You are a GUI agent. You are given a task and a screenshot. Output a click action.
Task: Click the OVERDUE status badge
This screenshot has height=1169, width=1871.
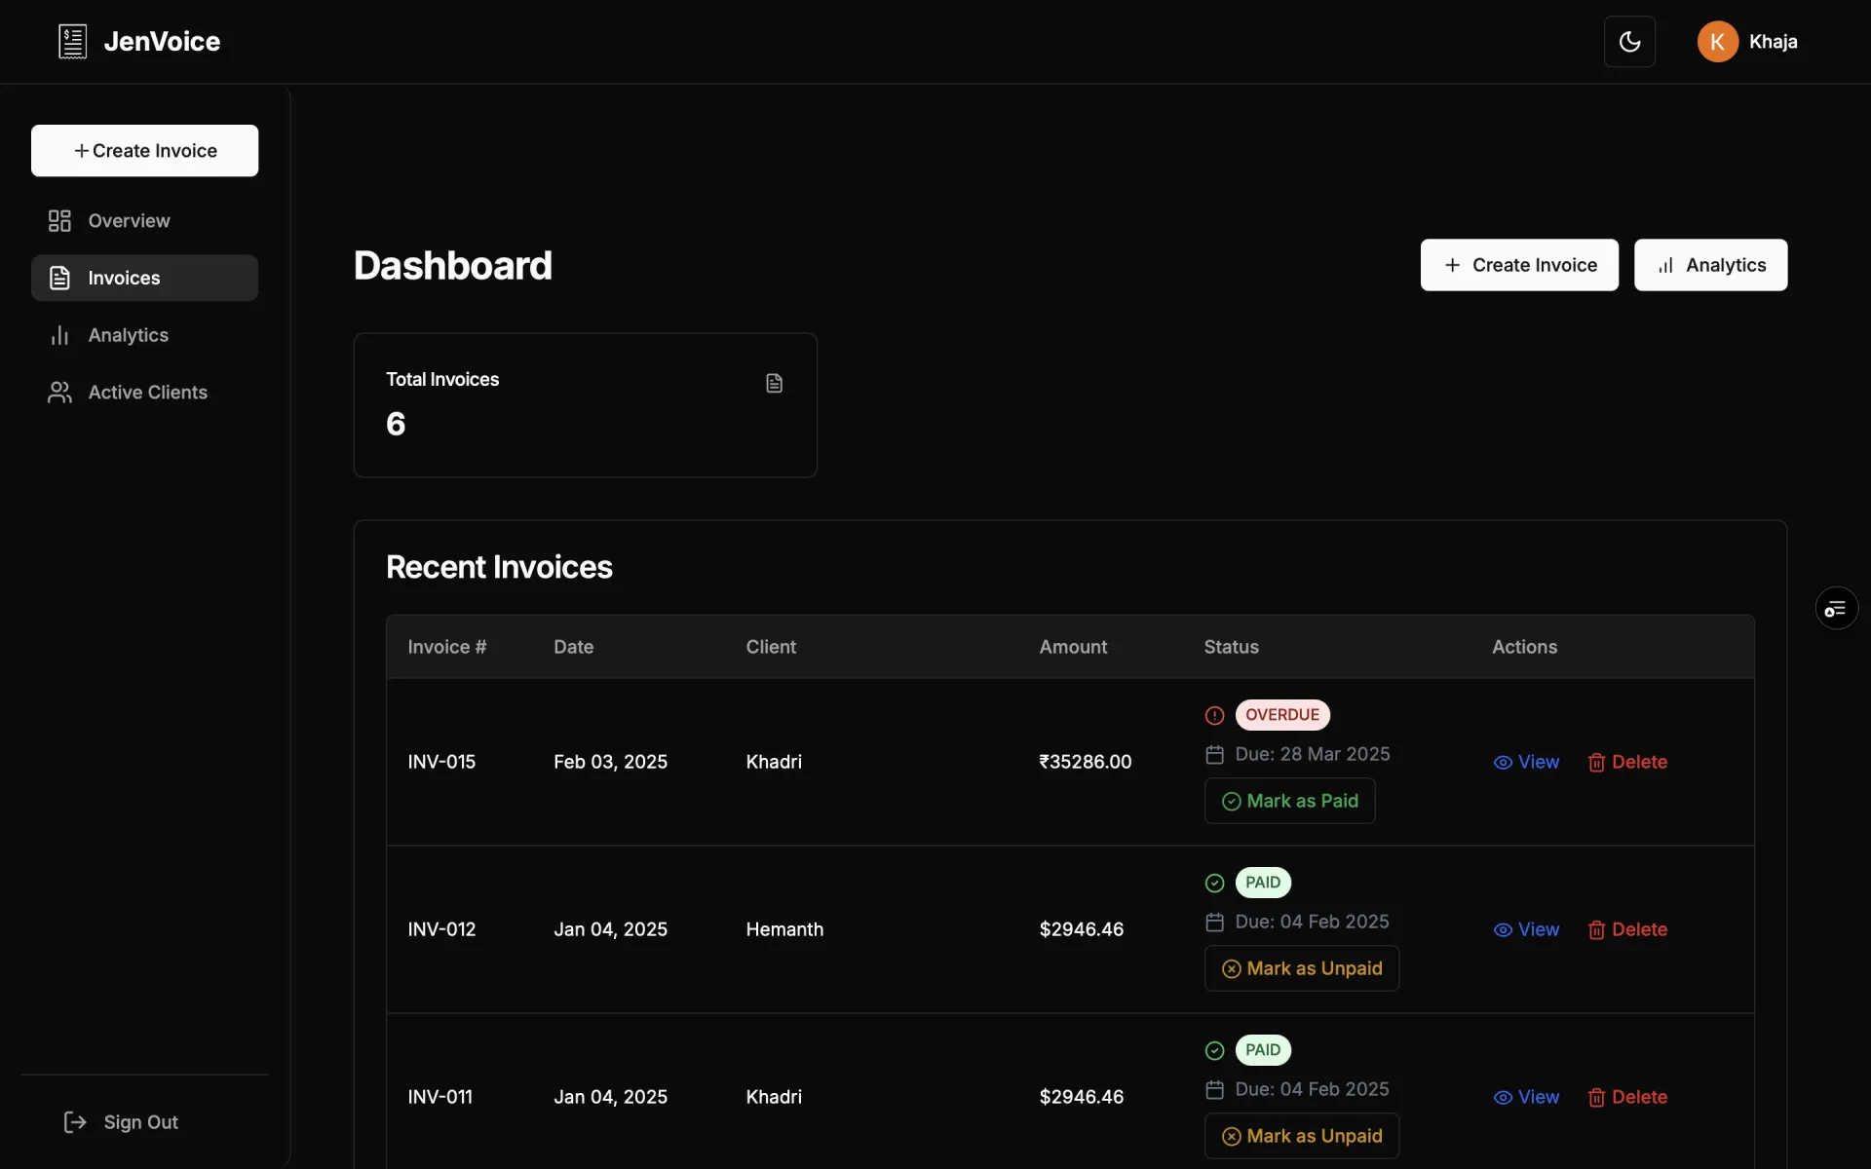[1281, 715]
